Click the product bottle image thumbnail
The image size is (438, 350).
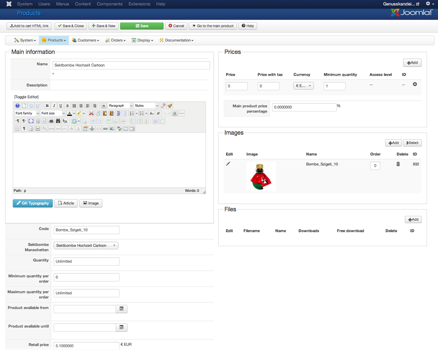[261, 176]
